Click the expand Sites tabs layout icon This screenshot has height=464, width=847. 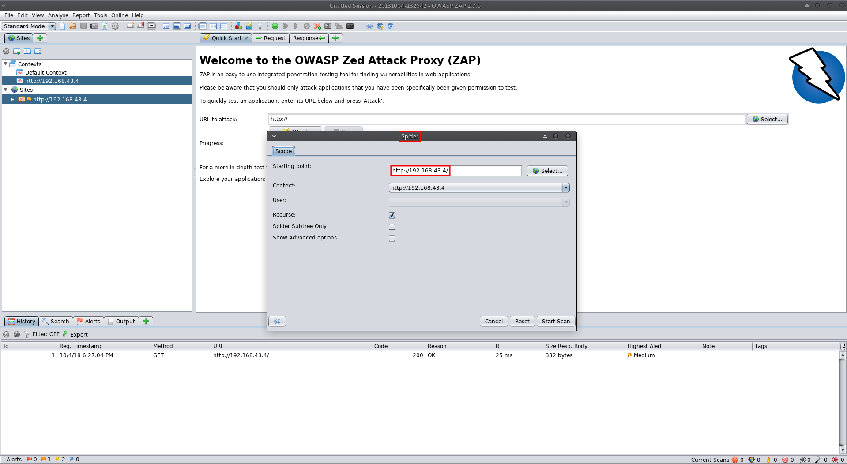(x=166, y=26)
